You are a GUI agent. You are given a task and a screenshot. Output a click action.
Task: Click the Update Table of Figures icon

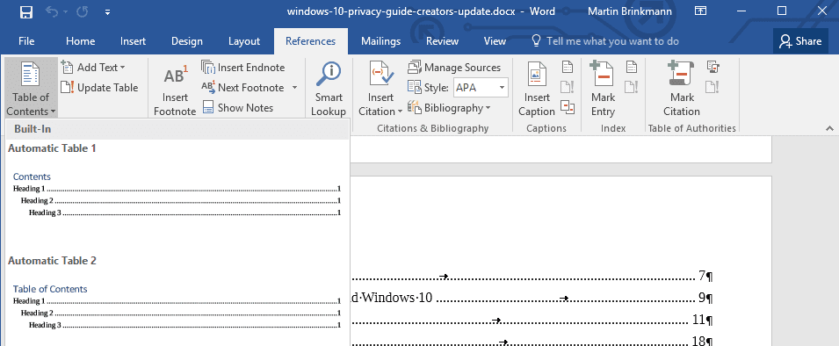pyautogui.click(x=568, y=87)
